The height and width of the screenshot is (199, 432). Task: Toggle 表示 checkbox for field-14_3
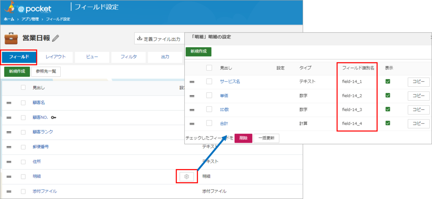click(x=388, y=109)
